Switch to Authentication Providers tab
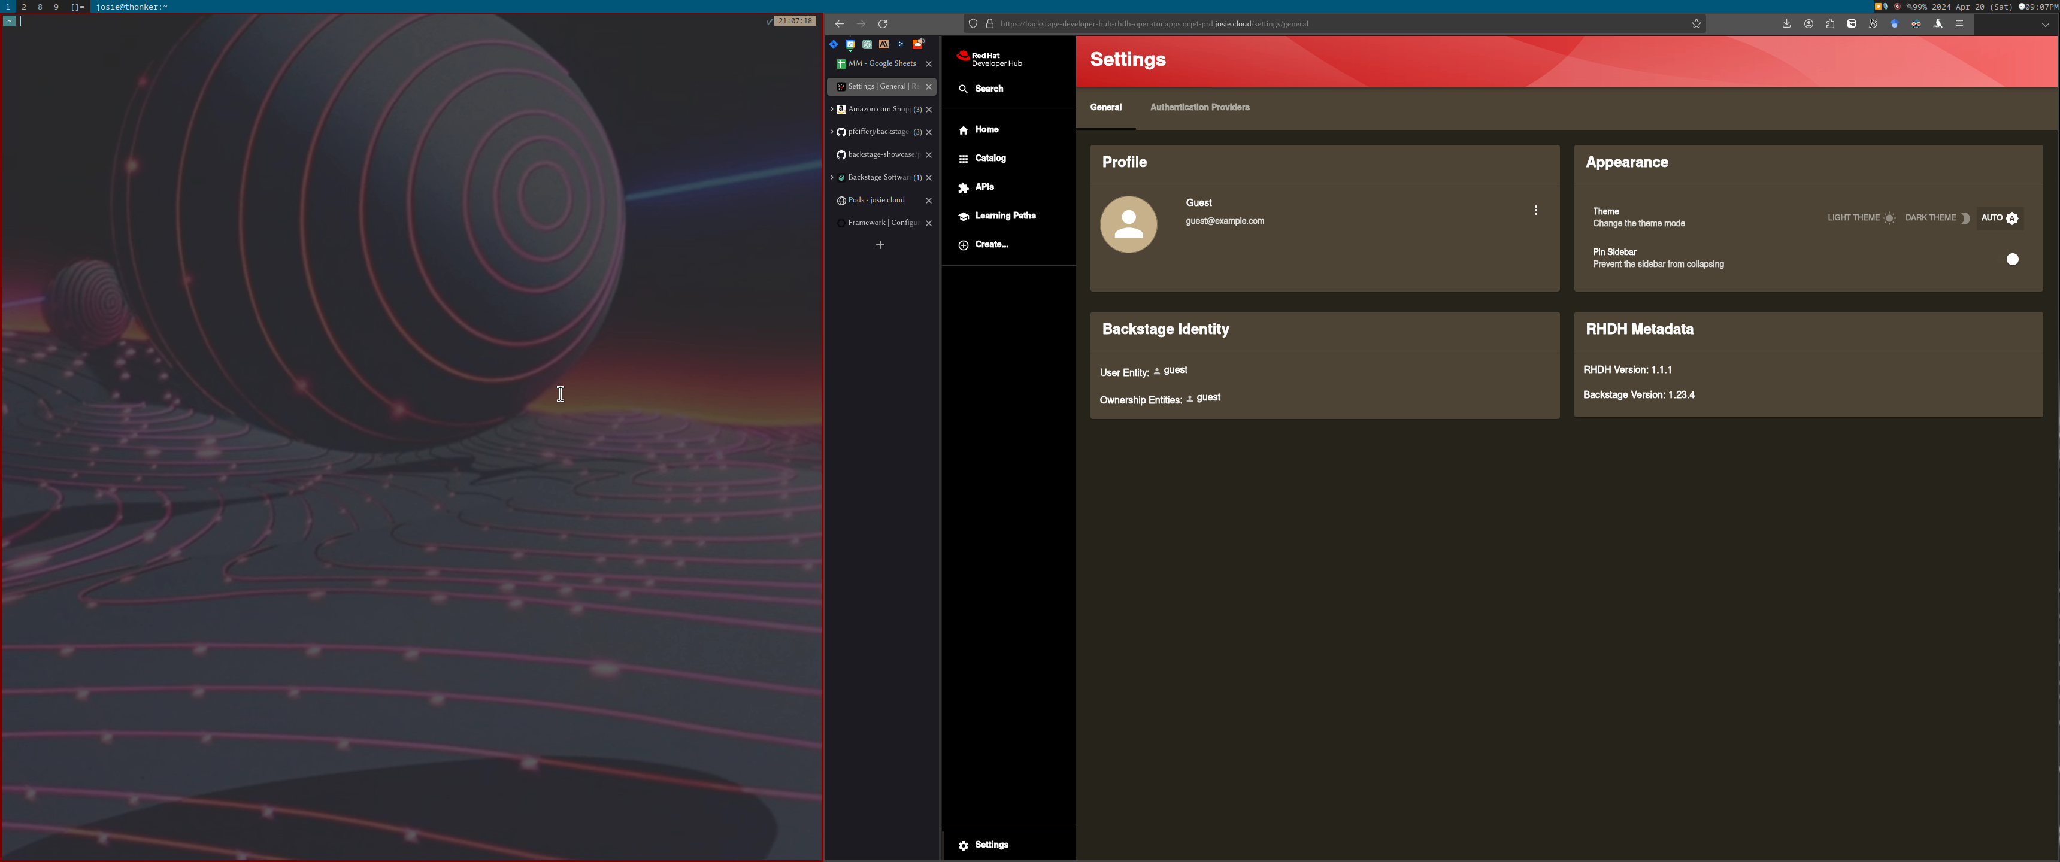The height and width of the screenshot is (862, 2060). pos(1199,107)
